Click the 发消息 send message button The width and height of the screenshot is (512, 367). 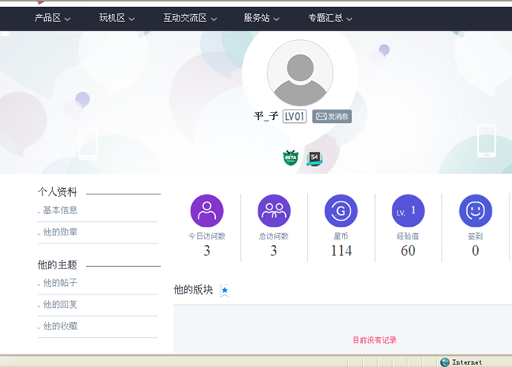click(x=332, y=117)
